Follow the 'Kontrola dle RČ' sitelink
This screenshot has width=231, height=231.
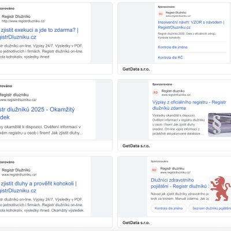pyautogui.click(x=170, y=58)
